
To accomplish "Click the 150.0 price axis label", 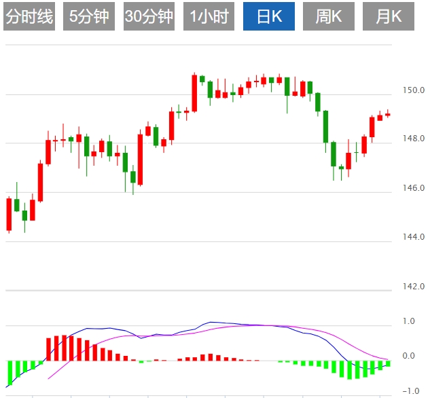I will (x=413, y=90).
